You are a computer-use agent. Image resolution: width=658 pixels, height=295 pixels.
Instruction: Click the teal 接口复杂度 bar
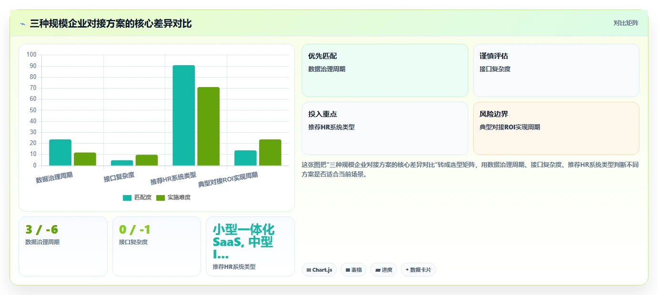pyautogui.click(x=122, y=163)
